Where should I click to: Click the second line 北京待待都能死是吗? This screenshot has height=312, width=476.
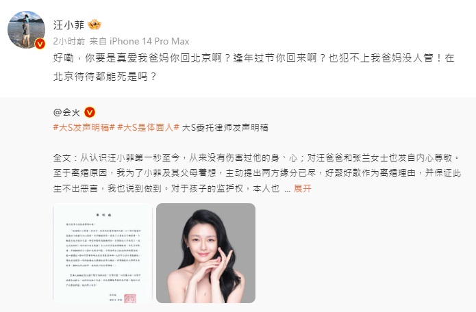[x=105, y=76]
